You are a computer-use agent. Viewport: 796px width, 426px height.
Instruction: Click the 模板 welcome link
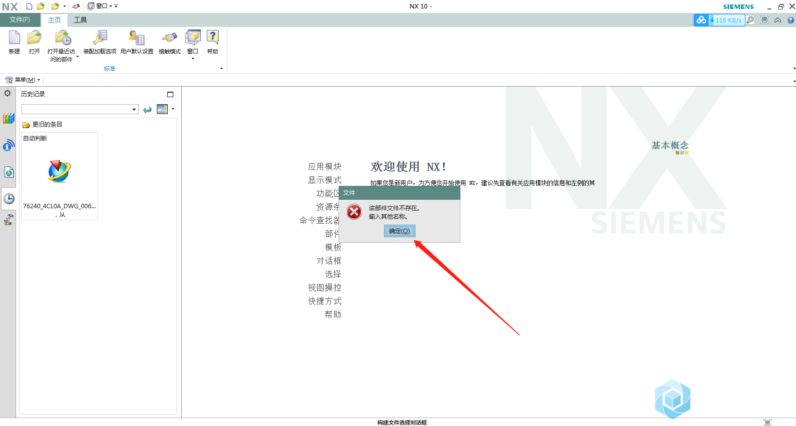click(333, 247)
